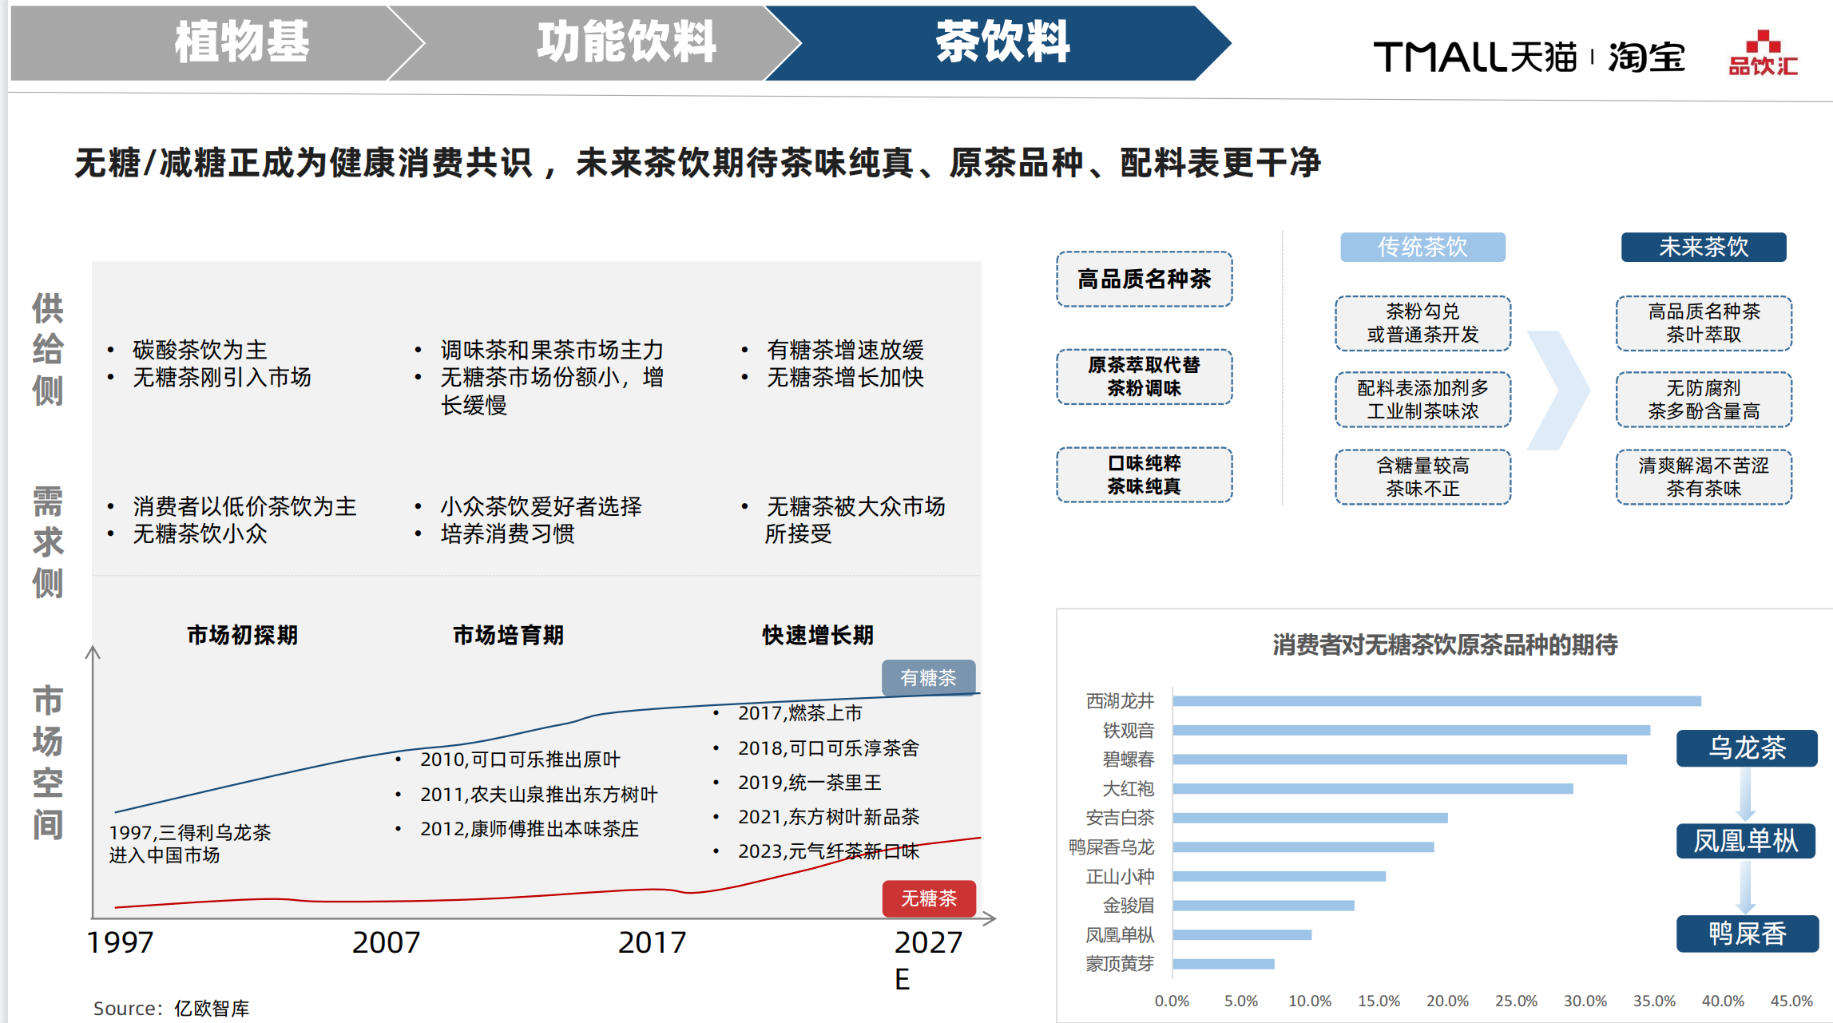The width and height of the screenshot is (1833, 1023).
Task: Click the 需求侧 side label
Action: pos(47,542)
